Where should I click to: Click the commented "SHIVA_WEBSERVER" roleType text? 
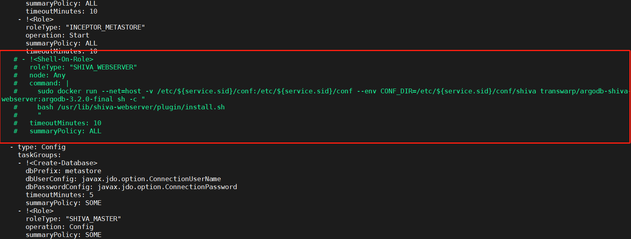click(x=103, y=67)
